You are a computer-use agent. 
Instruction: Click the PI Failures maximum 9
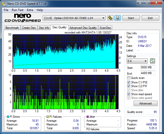(x=78, y=124)
